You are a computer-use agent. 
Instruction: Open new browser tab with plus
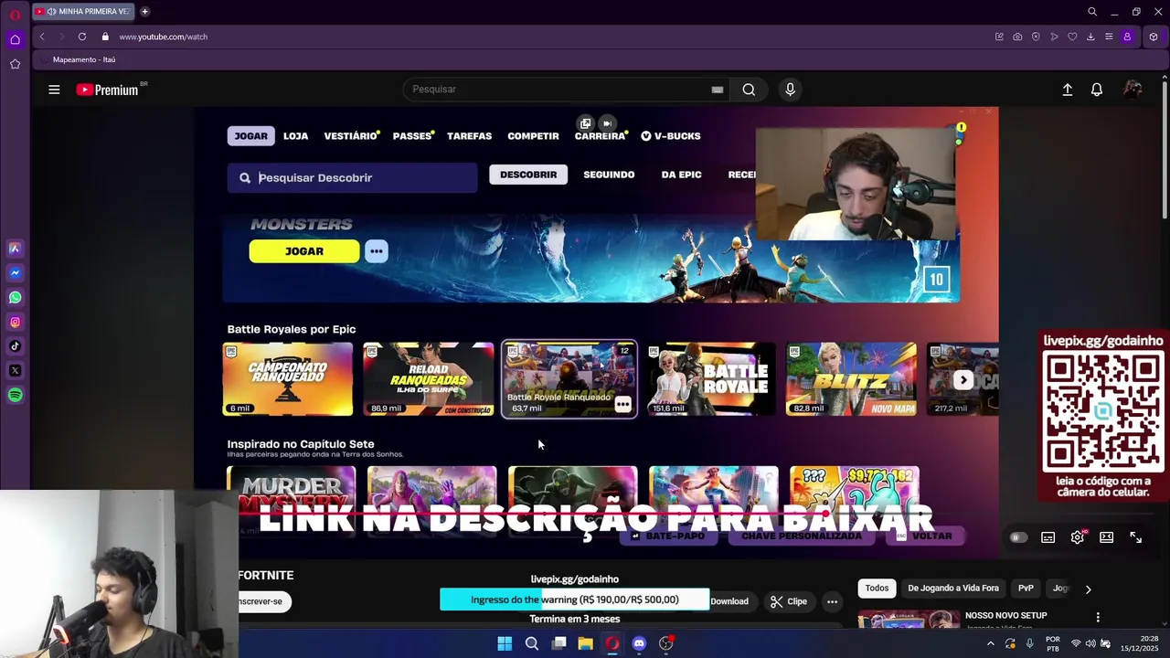point(144,12)
